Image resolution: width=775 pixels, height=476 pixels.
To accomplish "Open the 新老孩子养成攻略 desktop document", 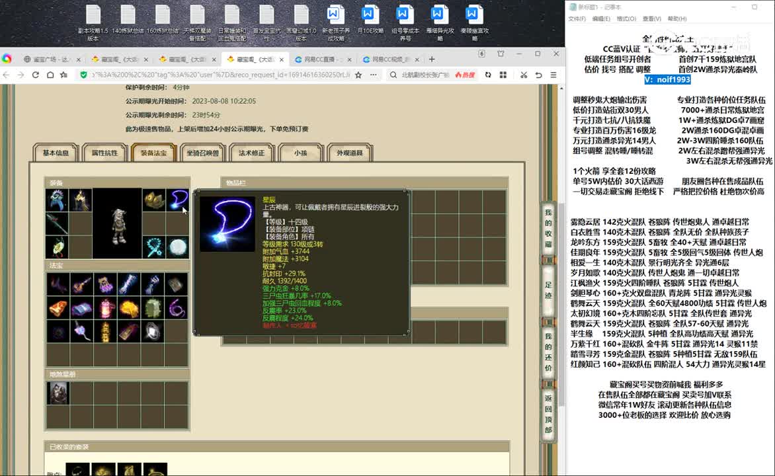I will click(336, 22).
